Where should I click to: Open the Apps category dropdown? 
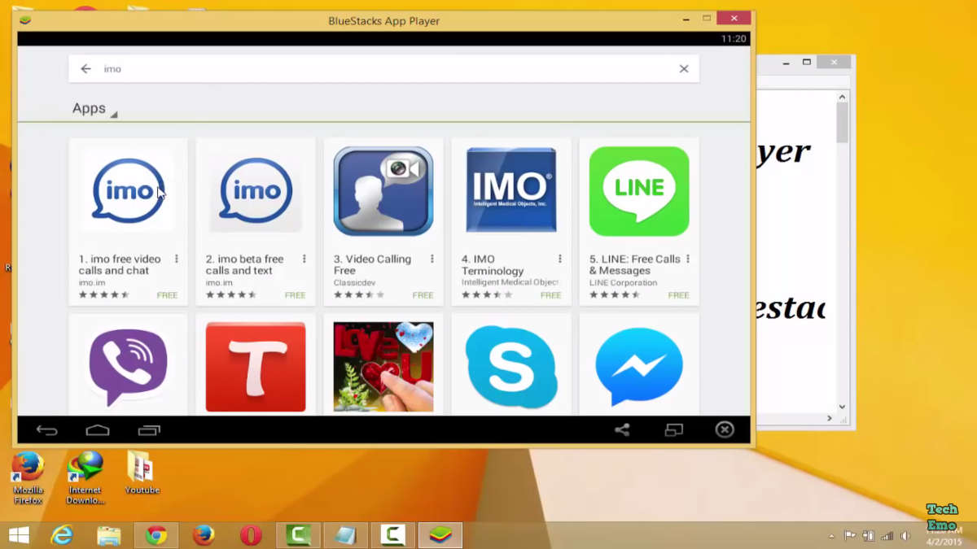(94, 109)
